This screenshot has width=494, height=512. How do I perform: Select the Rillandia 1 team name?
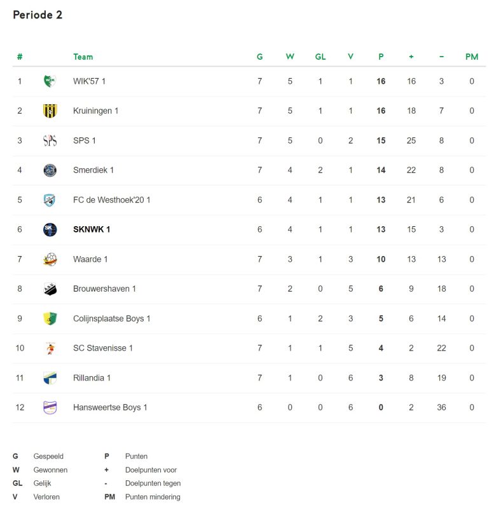(92, 378)
